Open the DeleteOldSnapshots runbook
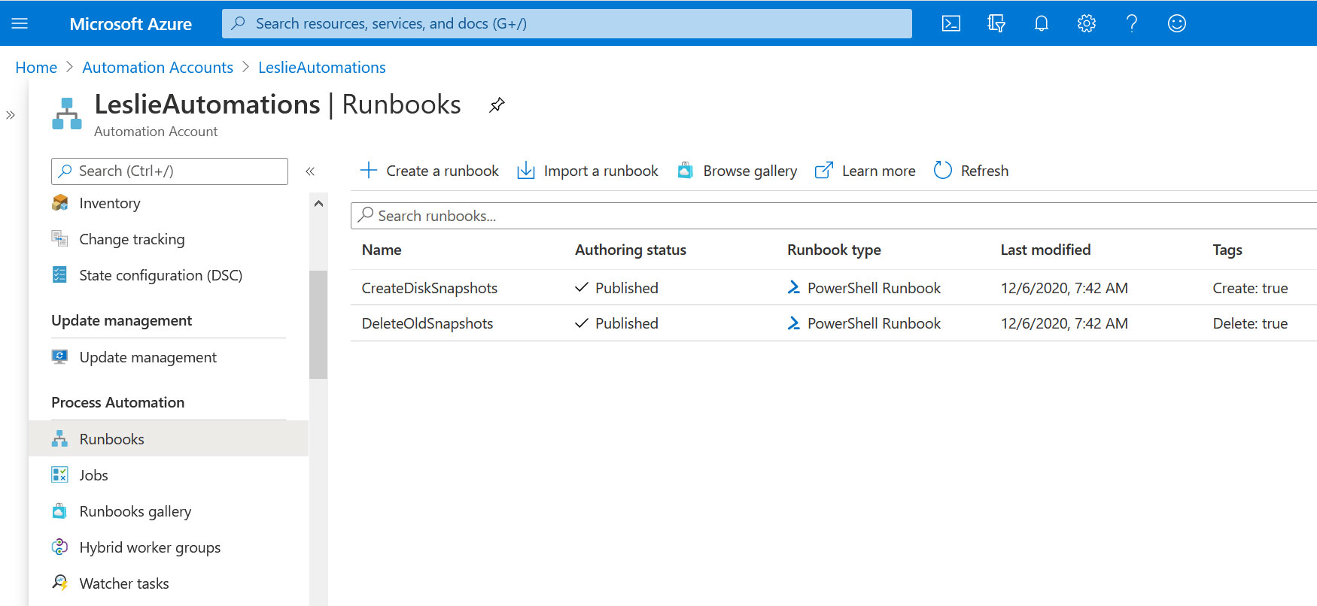 (427, 323)
